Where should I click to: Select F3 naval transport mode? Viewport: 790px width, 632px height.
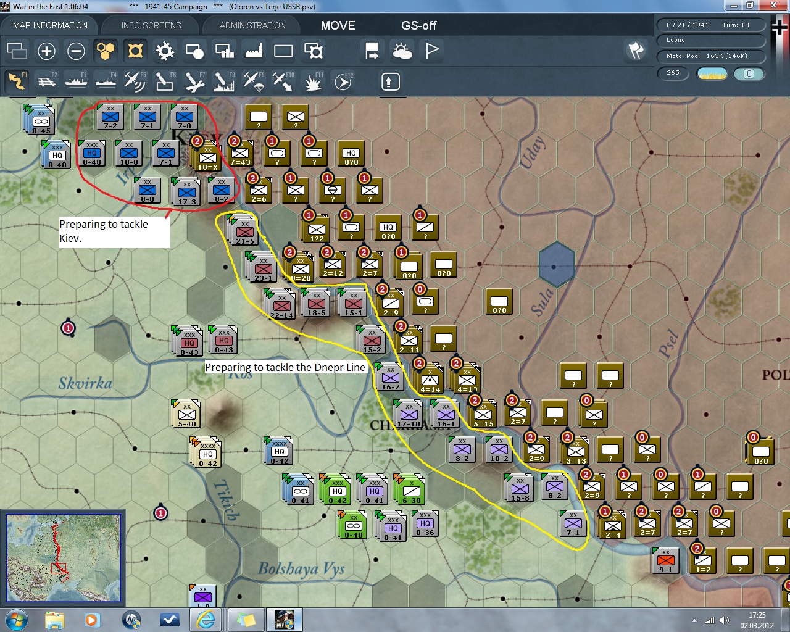pos(76,81)
